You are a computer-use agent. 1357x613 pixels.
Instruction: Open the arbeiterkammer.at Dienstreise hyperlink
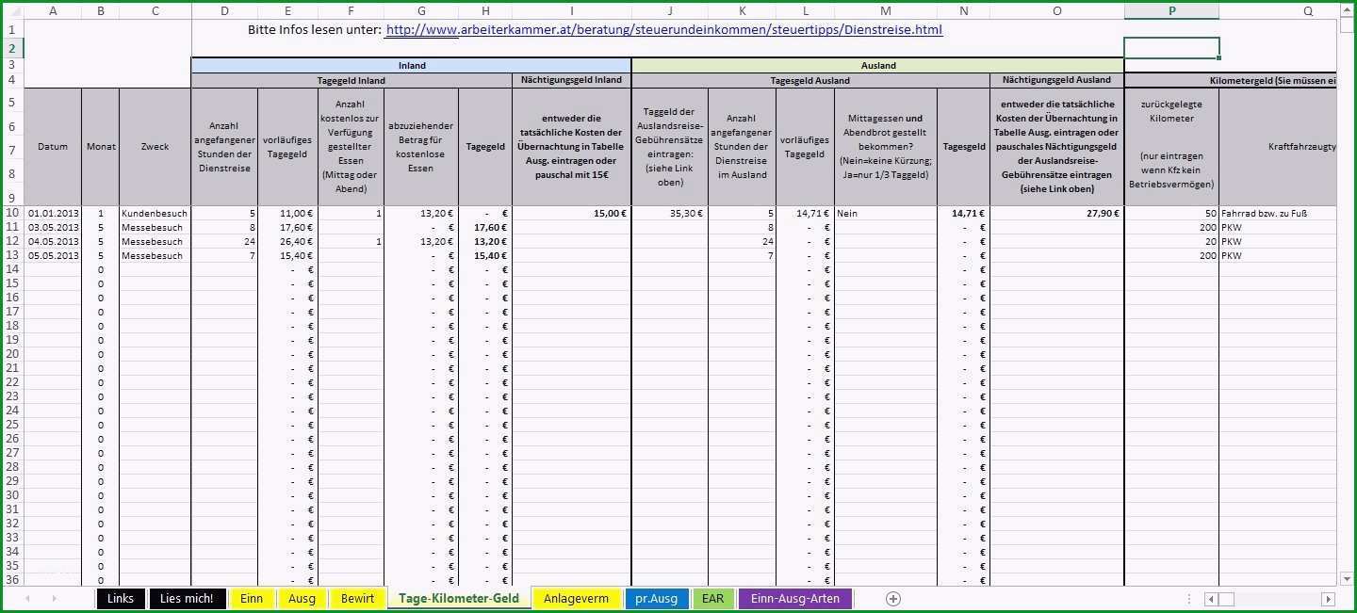[664, 30]
